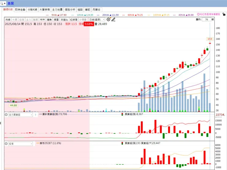
Task: Click the 9.68% change percentage badge
Action: point(89,24)
